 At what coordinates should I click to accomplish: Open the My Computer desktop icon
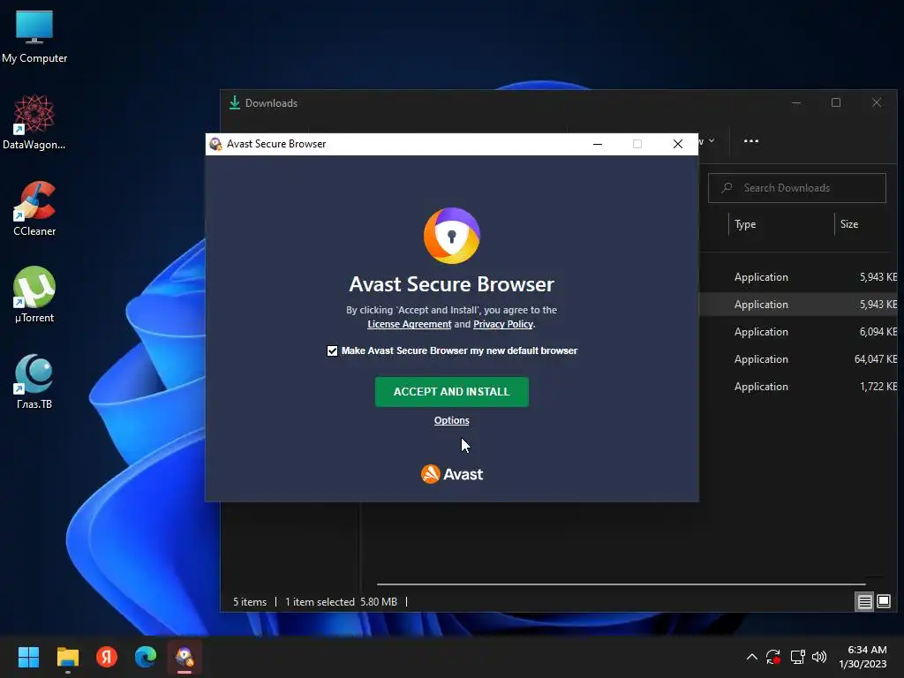(34, 36)
